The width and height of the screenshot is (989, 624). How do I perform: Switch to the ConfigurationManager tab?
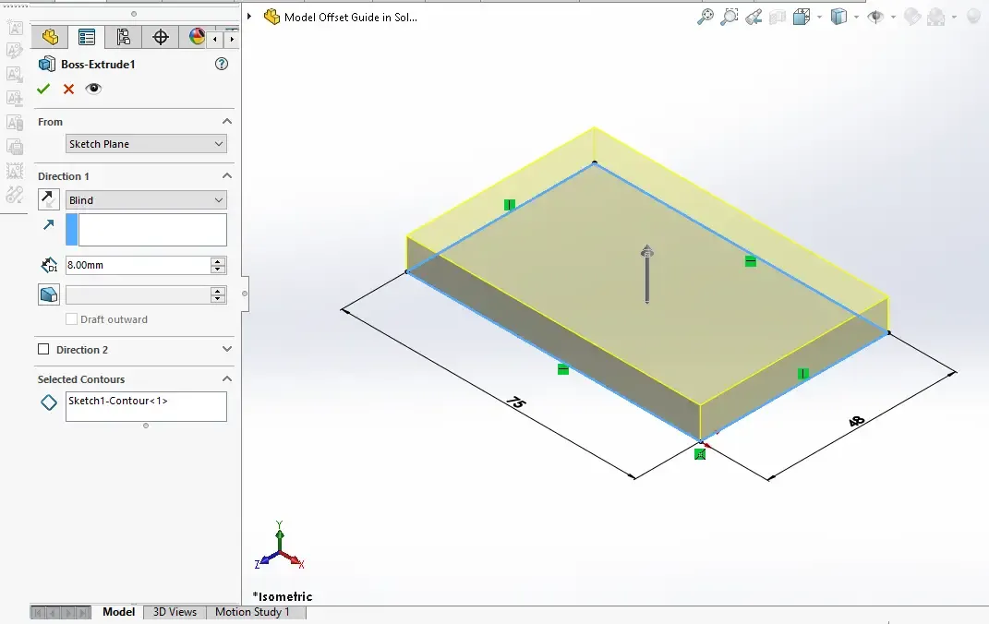click(x=123, y=37)
